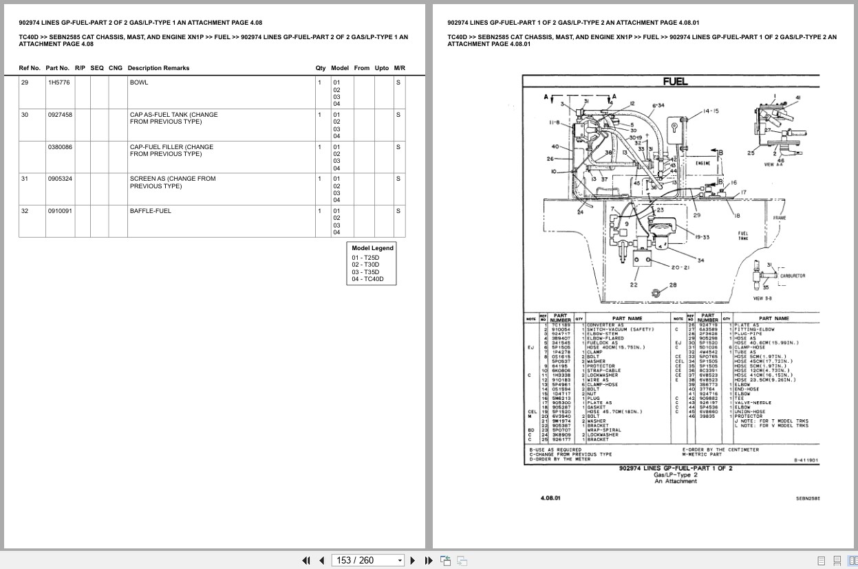Click the SCREEN AS description
The width and height of the screenshot is (858, 569).
click(173, 182)
